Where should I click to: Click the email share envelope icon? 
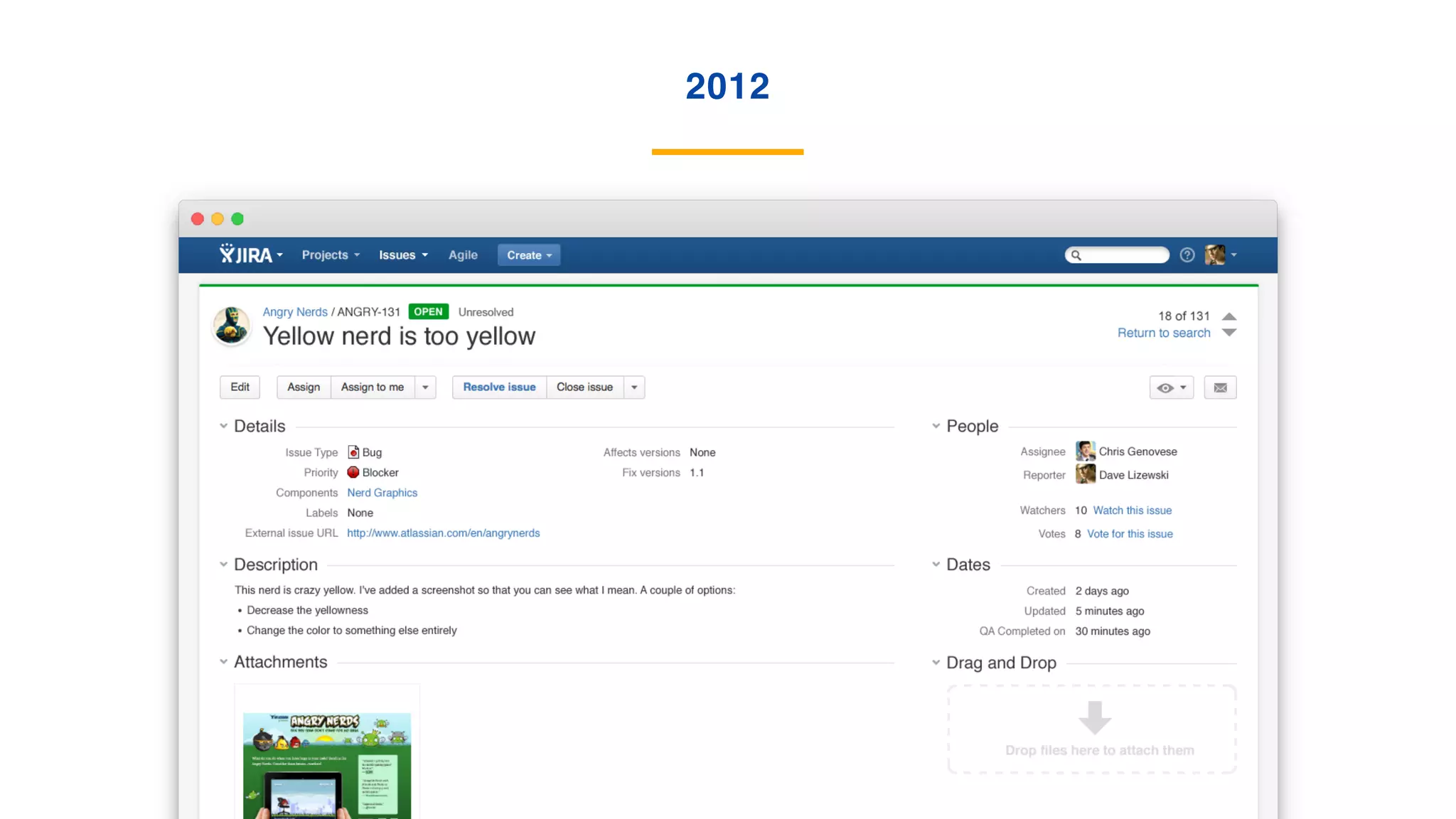click(1220, 387)
